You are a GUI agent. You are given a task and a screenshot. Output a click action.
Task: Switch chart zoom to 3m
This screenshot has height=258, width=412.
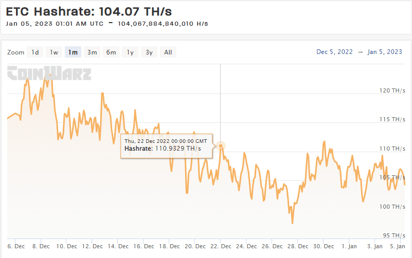coord(92,52)
